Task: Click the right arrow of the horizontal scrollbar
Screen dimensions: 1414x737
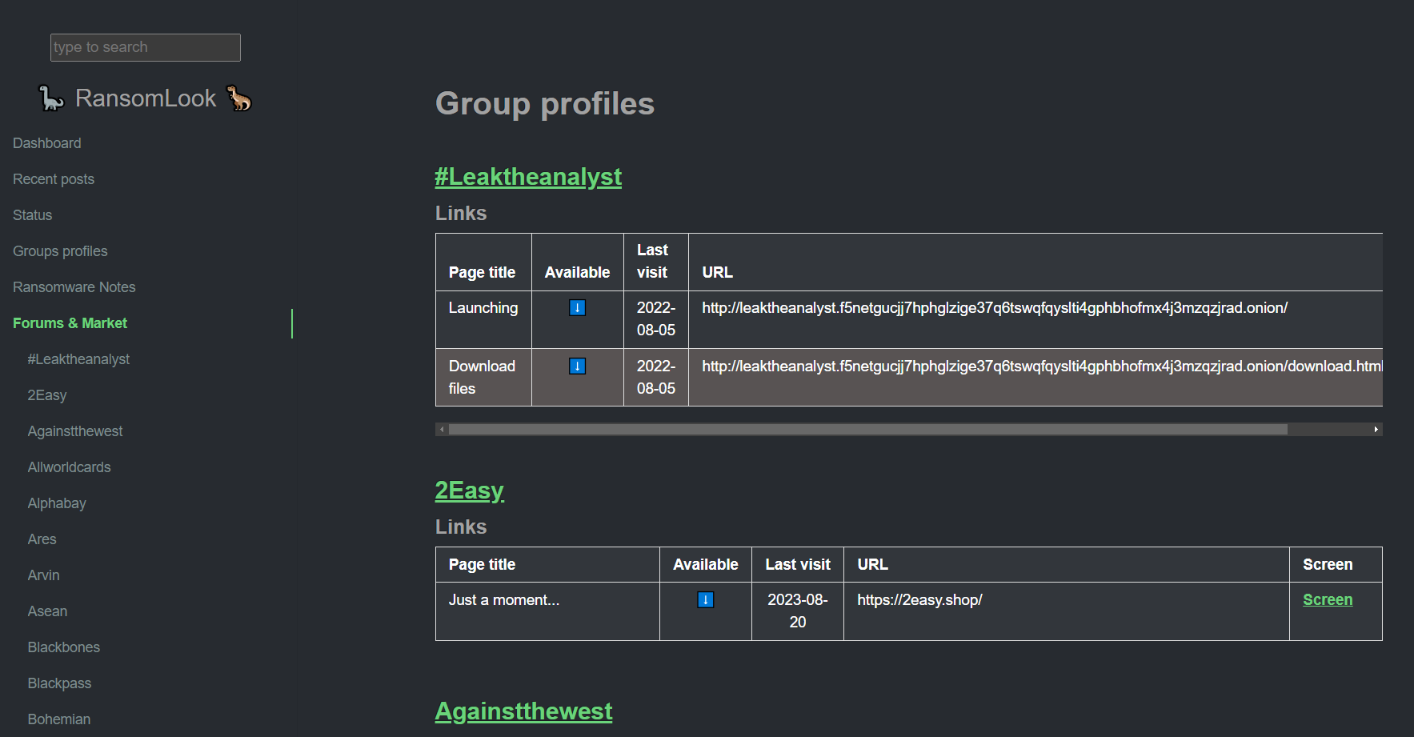Action: (x=1376, y=430)
